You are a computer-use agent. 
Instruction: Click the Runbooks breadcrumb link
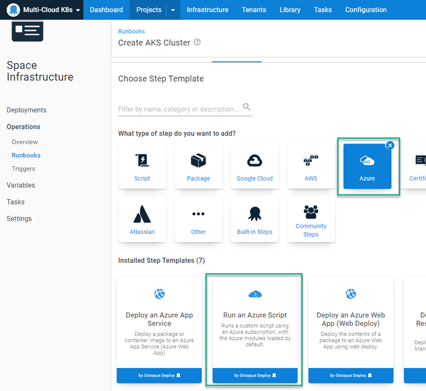(131, 32)
